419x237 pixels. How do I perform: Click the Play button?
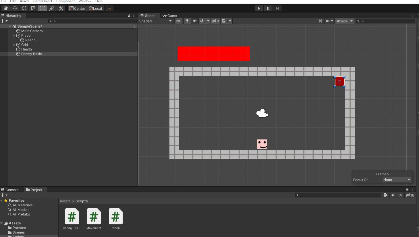click(259, 8)
